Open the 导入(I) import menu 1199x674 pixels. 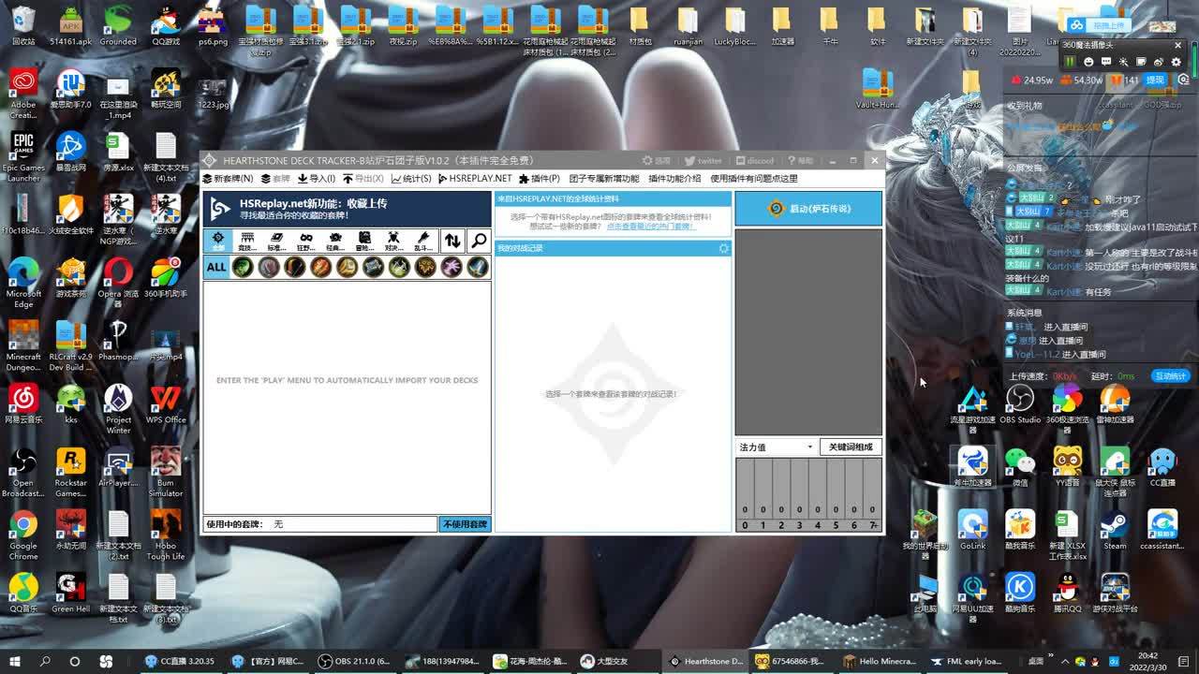(316, 179)
